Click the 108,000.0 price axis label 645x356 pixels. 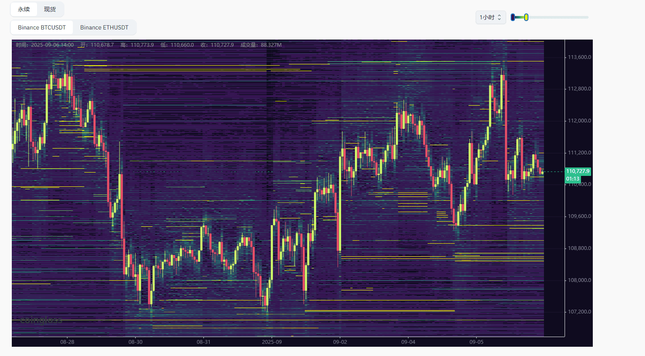point(579,280)
